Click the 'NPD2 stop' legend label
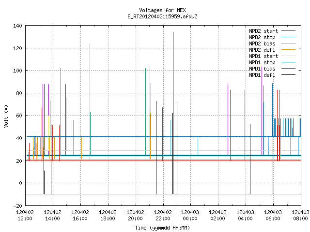Screen dimensions: 310x232 (262, 37)
